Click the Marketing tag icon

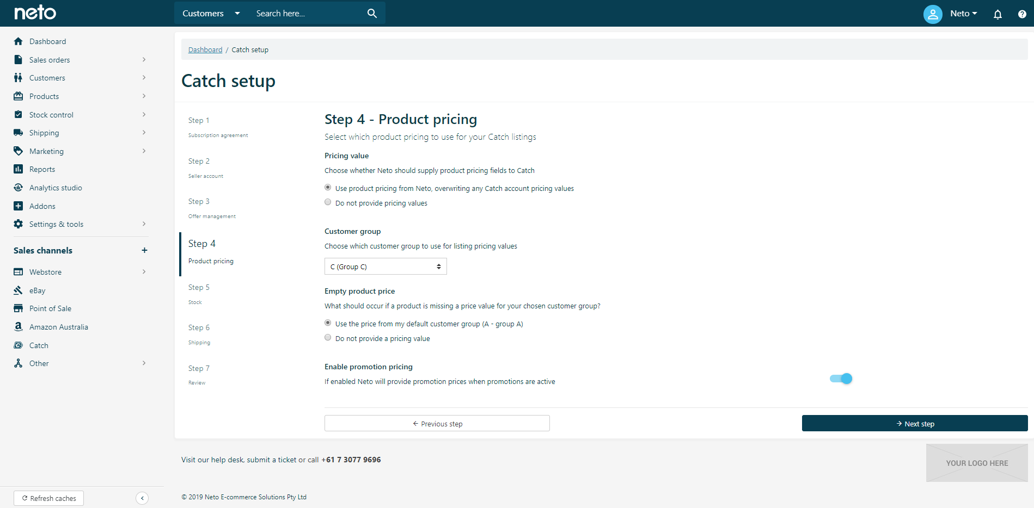coord(19,151)
